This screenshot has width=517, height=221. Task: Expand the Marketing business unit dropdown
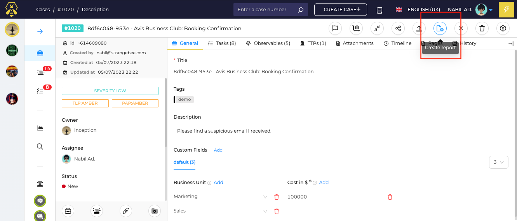pos(265,197)
